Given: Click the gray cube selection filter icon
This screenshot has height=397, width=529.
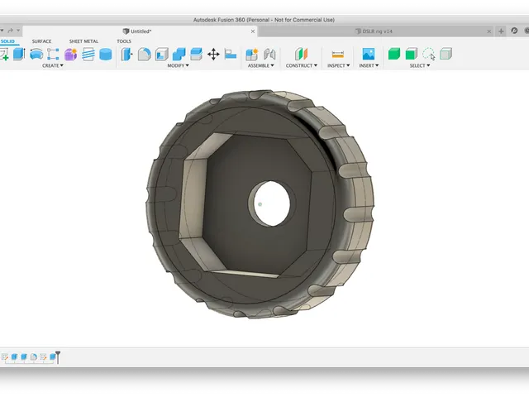Looking at the screenshot, I should [446, 54].
